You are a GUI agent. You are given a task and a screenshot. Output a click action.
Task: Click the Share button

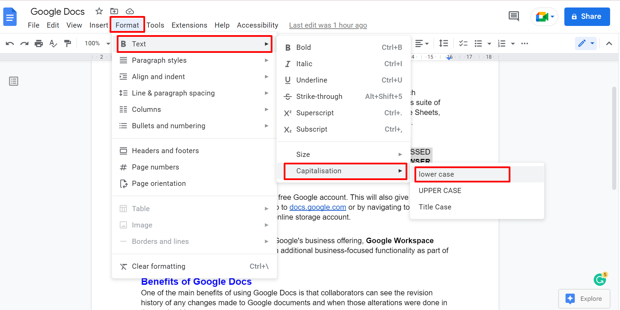(587, 16)
